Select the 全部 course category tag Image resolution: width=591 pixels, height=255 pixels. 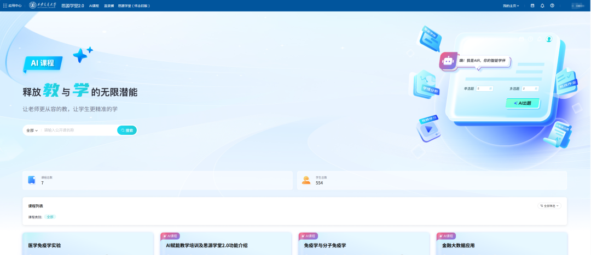click(x=50, y=217)
